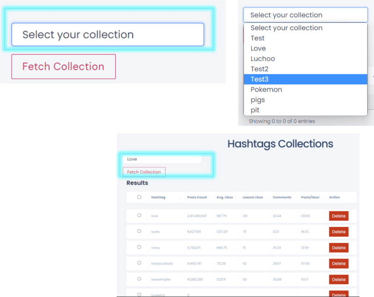Click comments value 20.44

pyautogui.click(x=277, y=216)
